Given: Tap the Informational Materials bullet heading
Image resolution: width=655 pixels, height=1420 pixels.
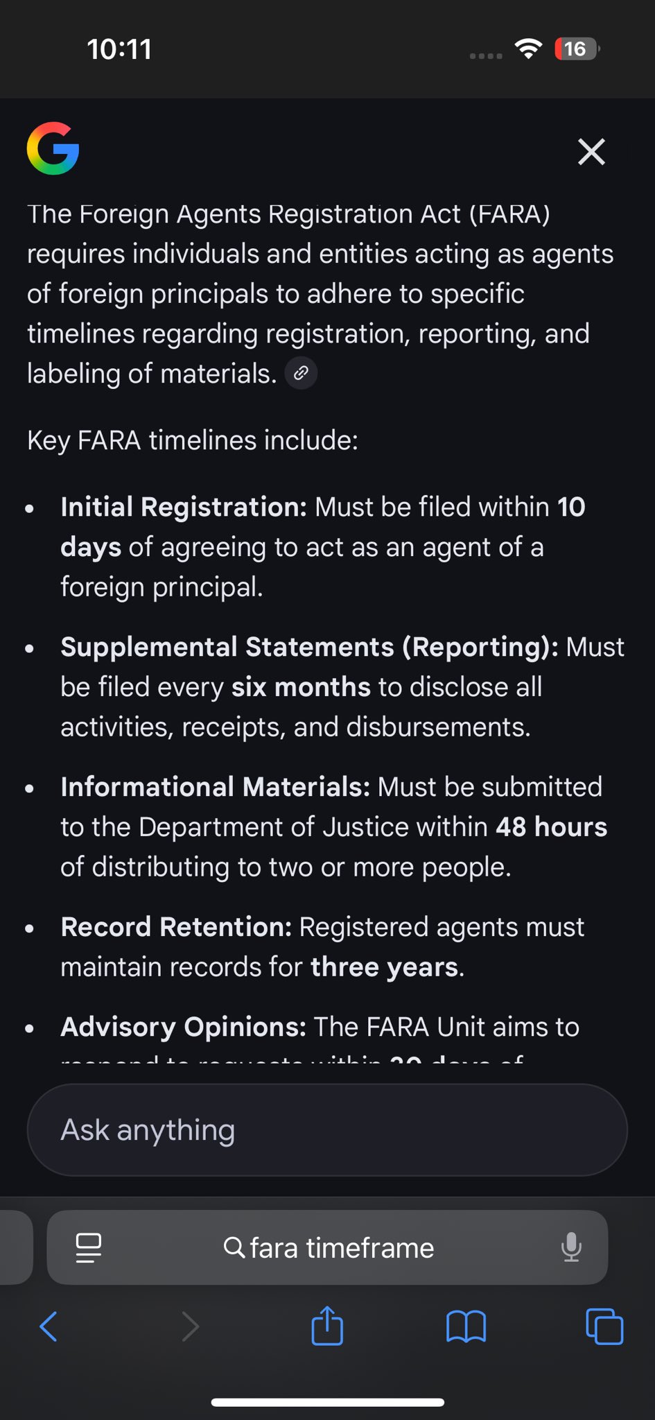Looking at the screenshot, I should coord(216,787).
